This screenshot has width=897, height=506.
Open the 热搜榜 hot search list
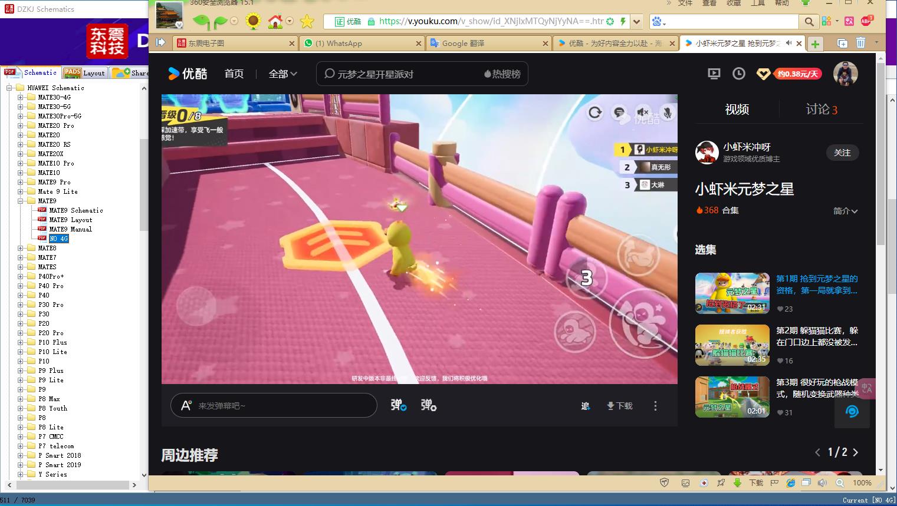click(502, 74)
